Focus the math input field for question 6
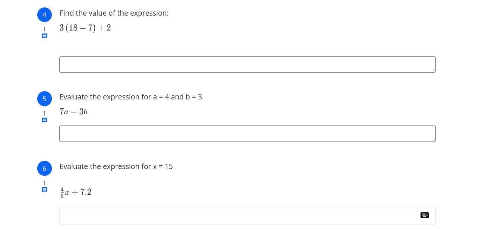Viewport: 479px width, 229px height. 239,215
